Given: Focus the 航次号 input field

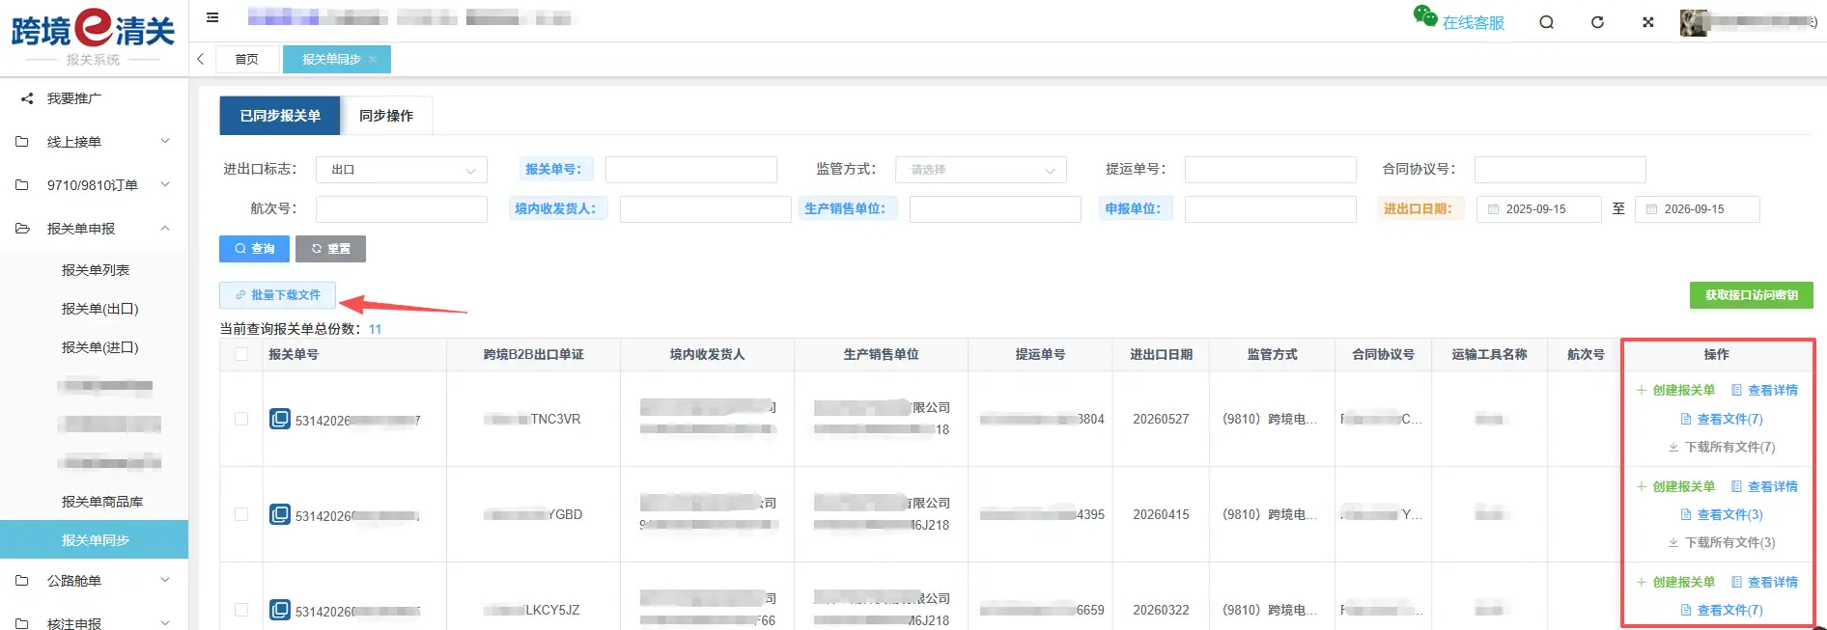Looking at the screenshot, I should (402, 209).
